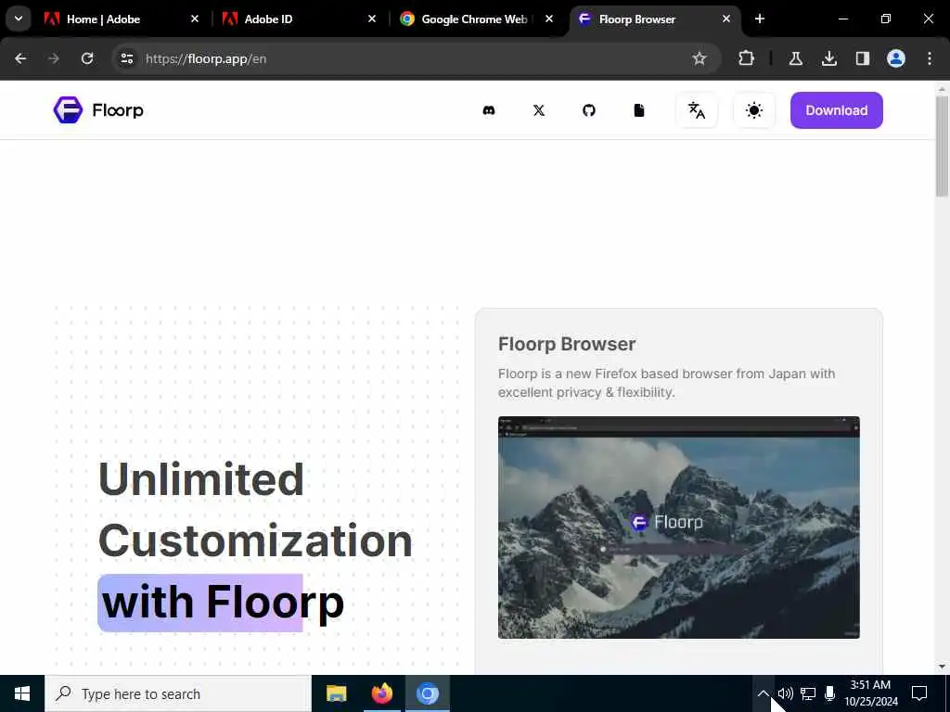Click the Floorp logo in the header
This screenshot has width=950, height=712.
98,110
